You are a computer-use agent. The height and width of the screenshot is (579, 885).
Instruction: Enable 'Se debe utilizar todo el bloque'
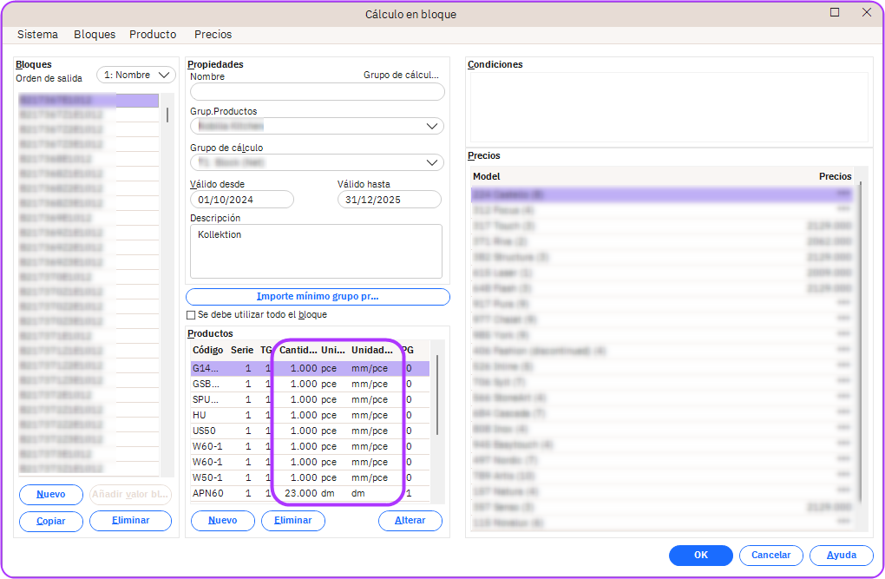[191, 315]
